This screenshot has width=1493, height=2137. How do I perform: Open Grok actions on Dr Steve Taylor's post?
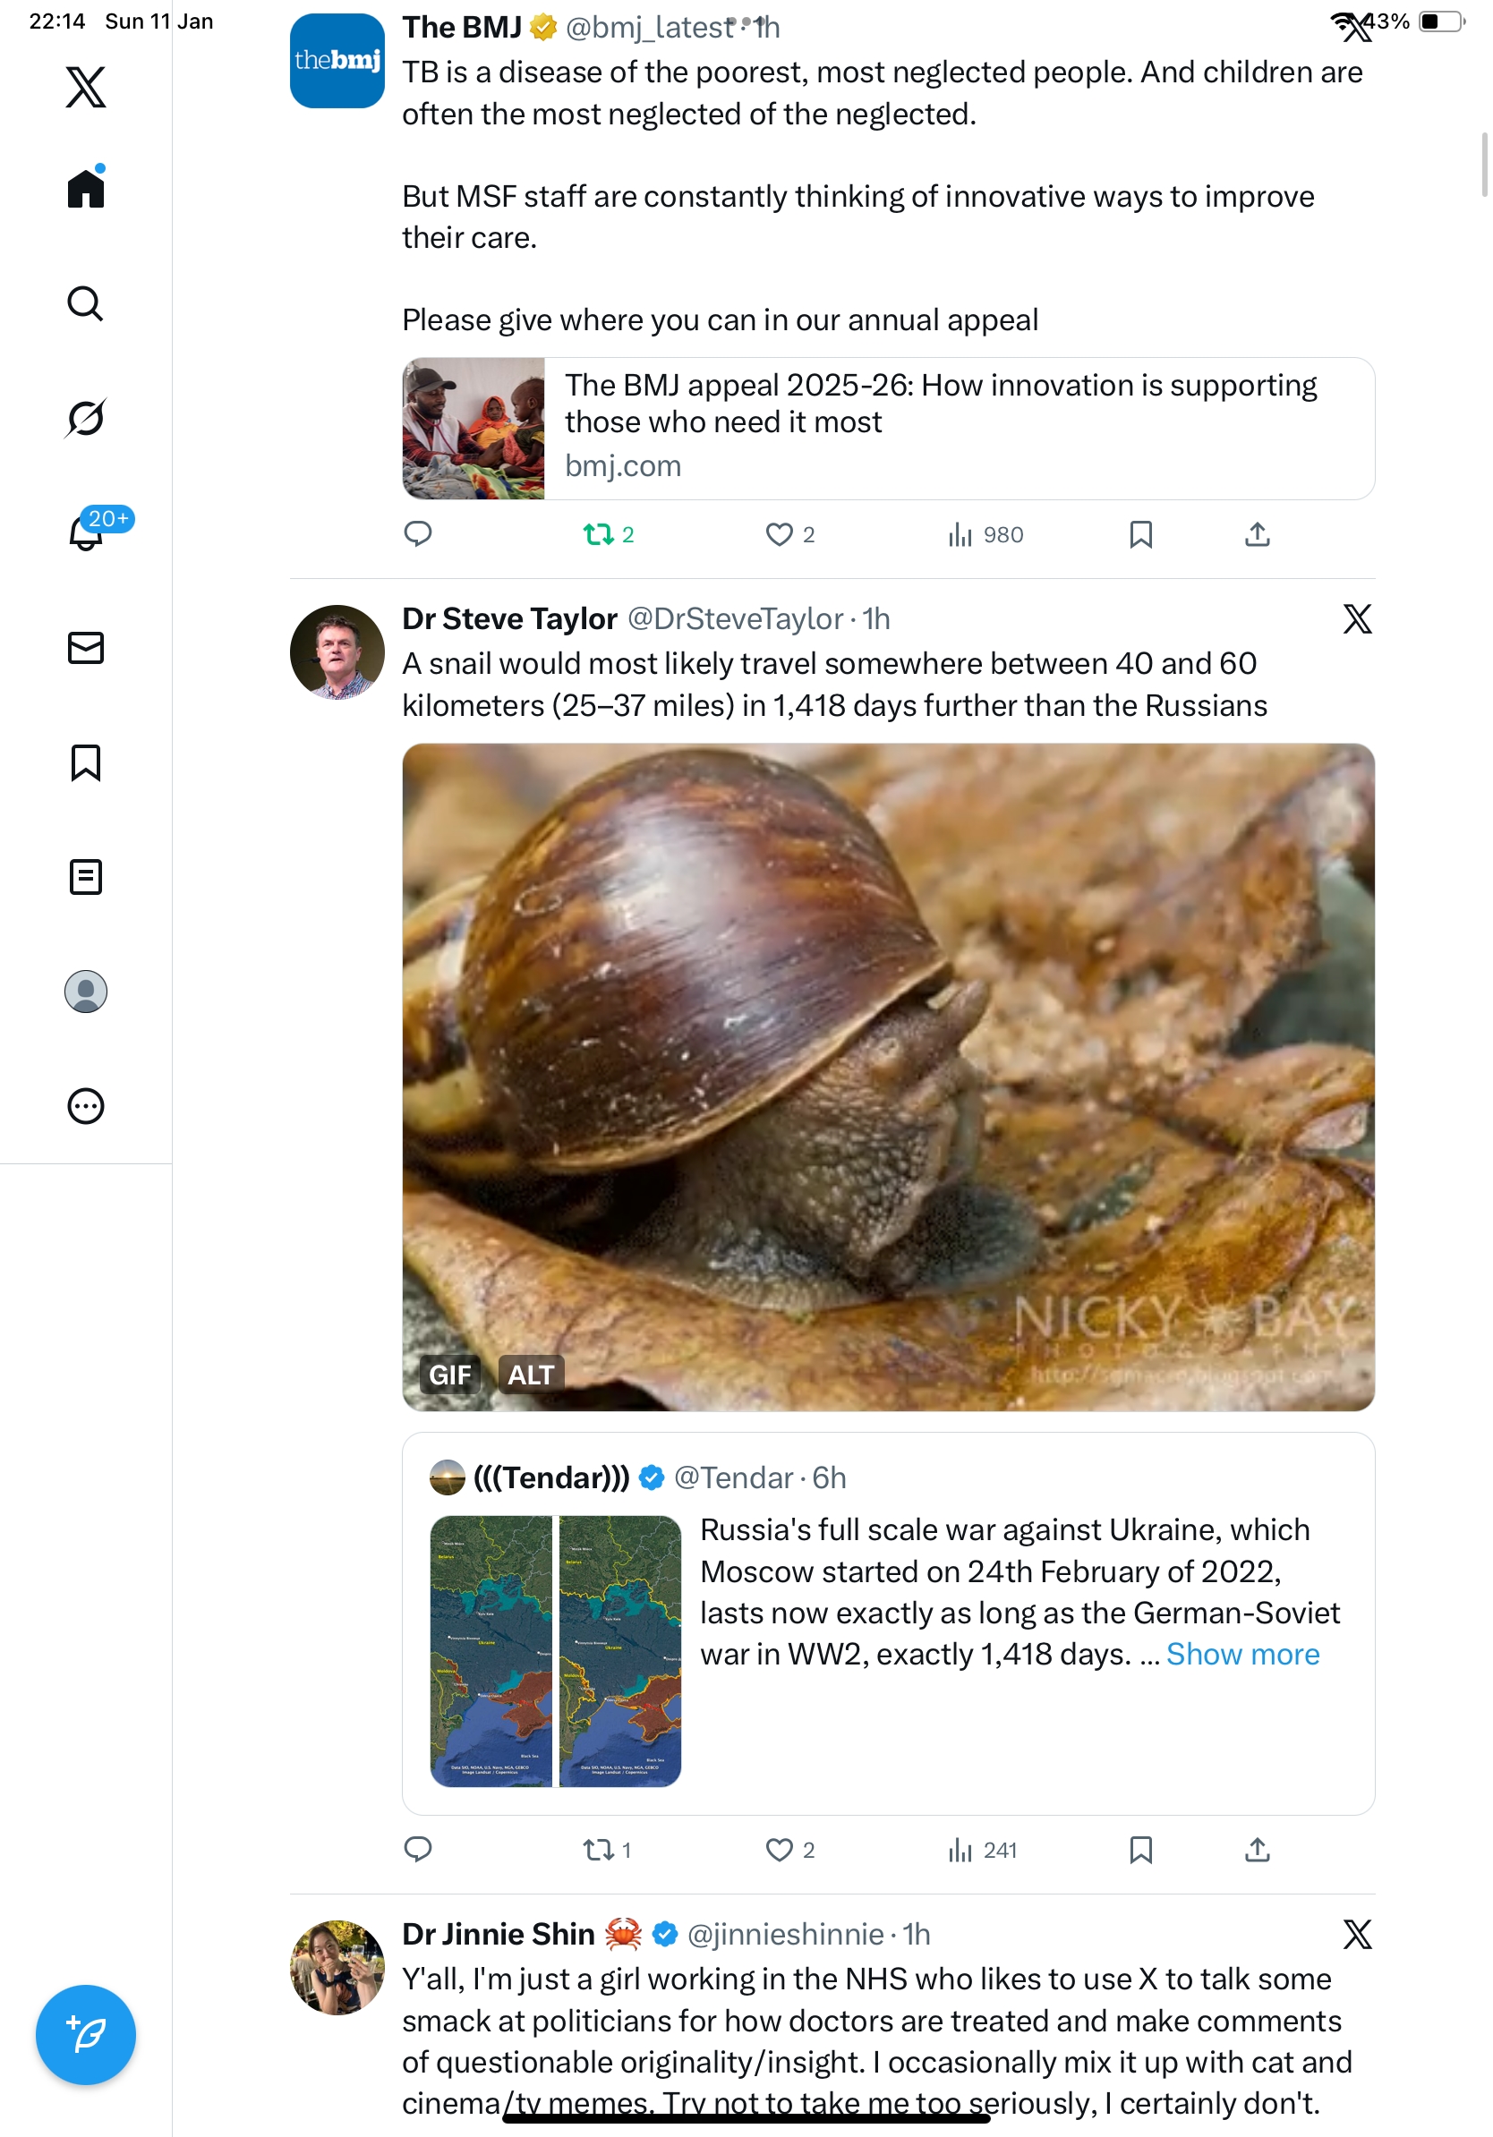(x=1356, y=619)
